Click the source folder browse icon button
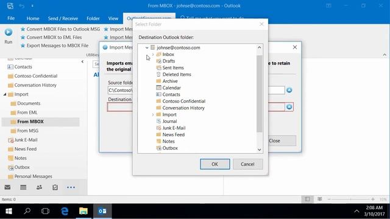This screenshot has width=390, height=219. [x=289, y=90]
